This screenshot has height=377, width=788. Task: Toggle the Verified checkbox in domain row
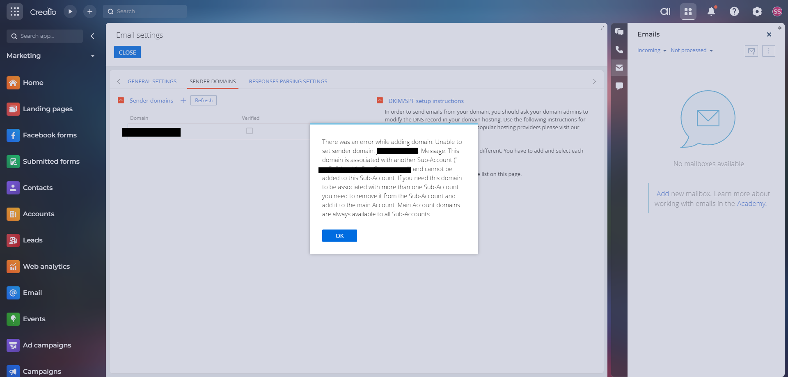pos(250,131)
